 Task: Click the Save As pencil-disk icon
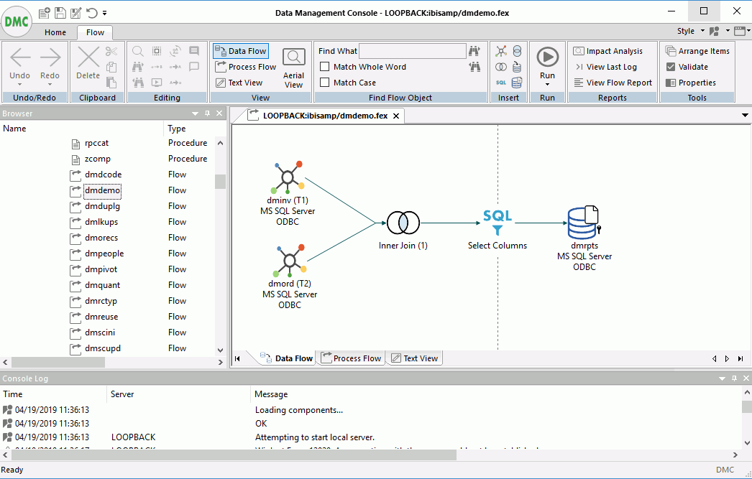[x=75, y=13]
